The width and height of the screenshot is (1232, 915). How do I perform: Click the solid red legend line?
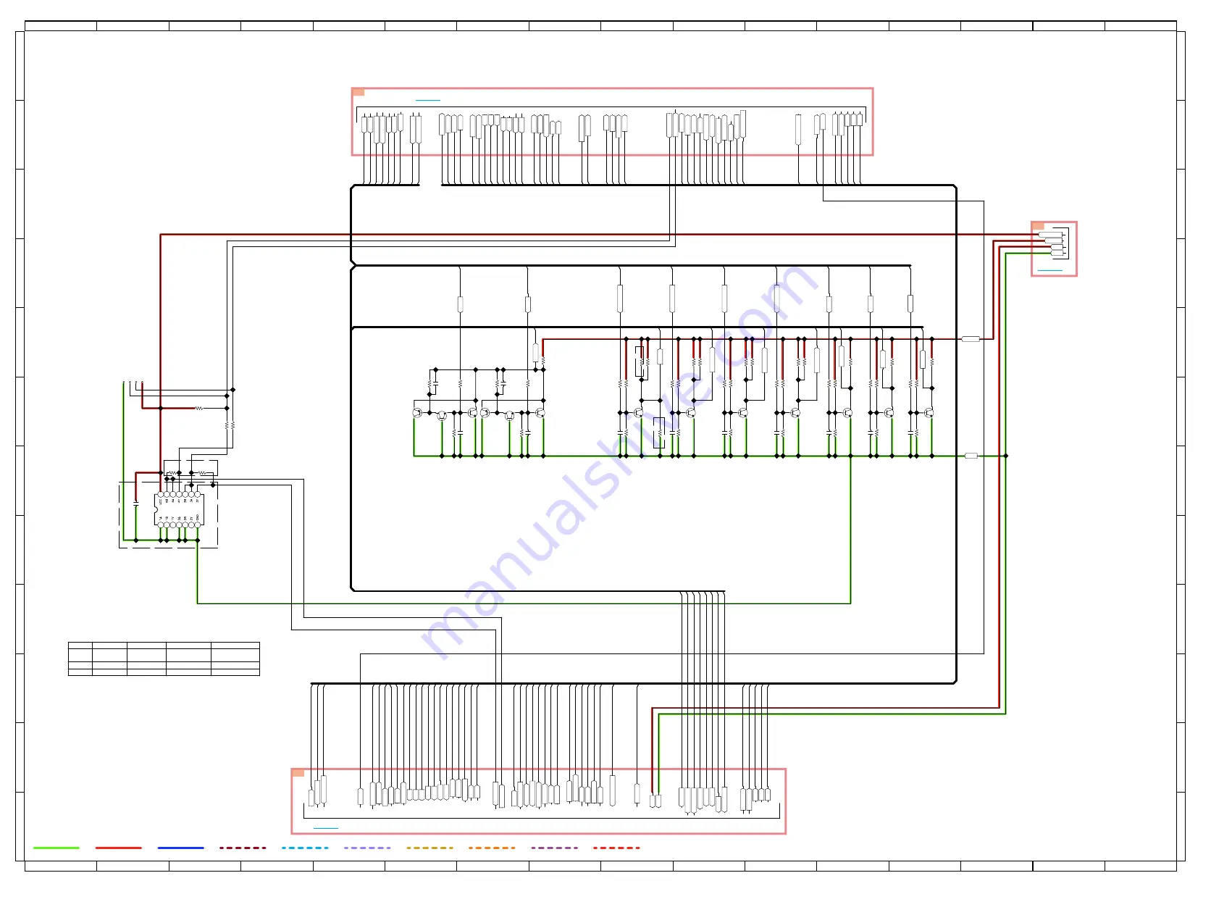click(x=119, y=848)
